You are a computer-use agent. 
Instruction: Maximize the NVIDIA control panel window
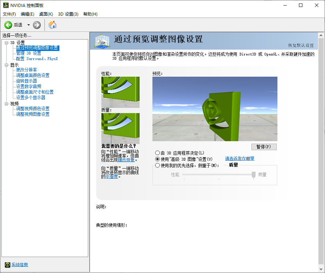click(x=301, y=6)
